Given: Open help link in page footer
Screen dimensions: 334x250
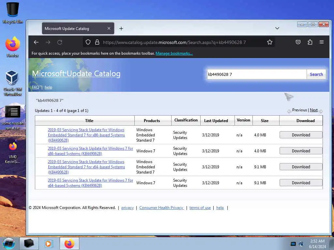Looking at the screenshot, I should click(220, 208).
